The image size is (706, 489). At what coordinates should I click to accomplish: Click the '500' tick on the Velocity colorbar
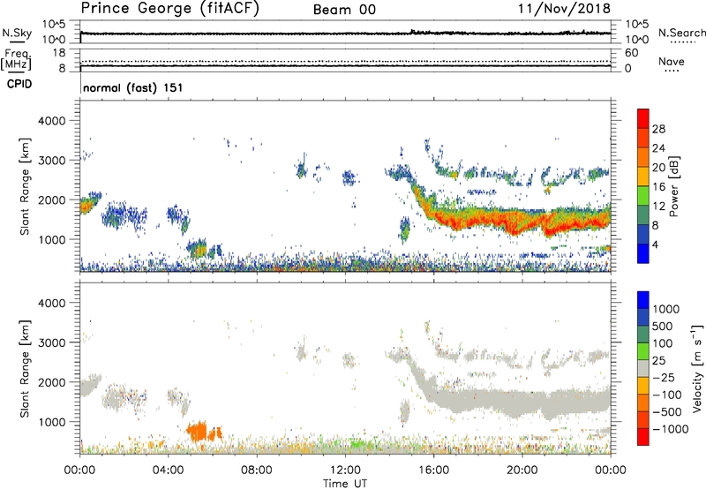(663, 326)
